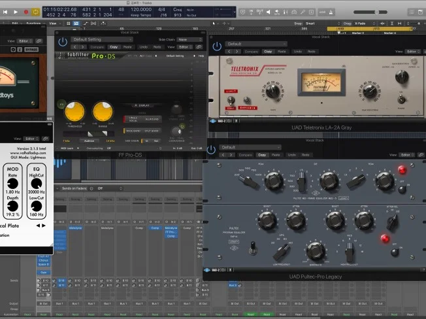Image resolution: width=426 pixels, height=319 pixels.
Task: Click the Valhalla MOD Rate knob
Action: pos(12,184)
